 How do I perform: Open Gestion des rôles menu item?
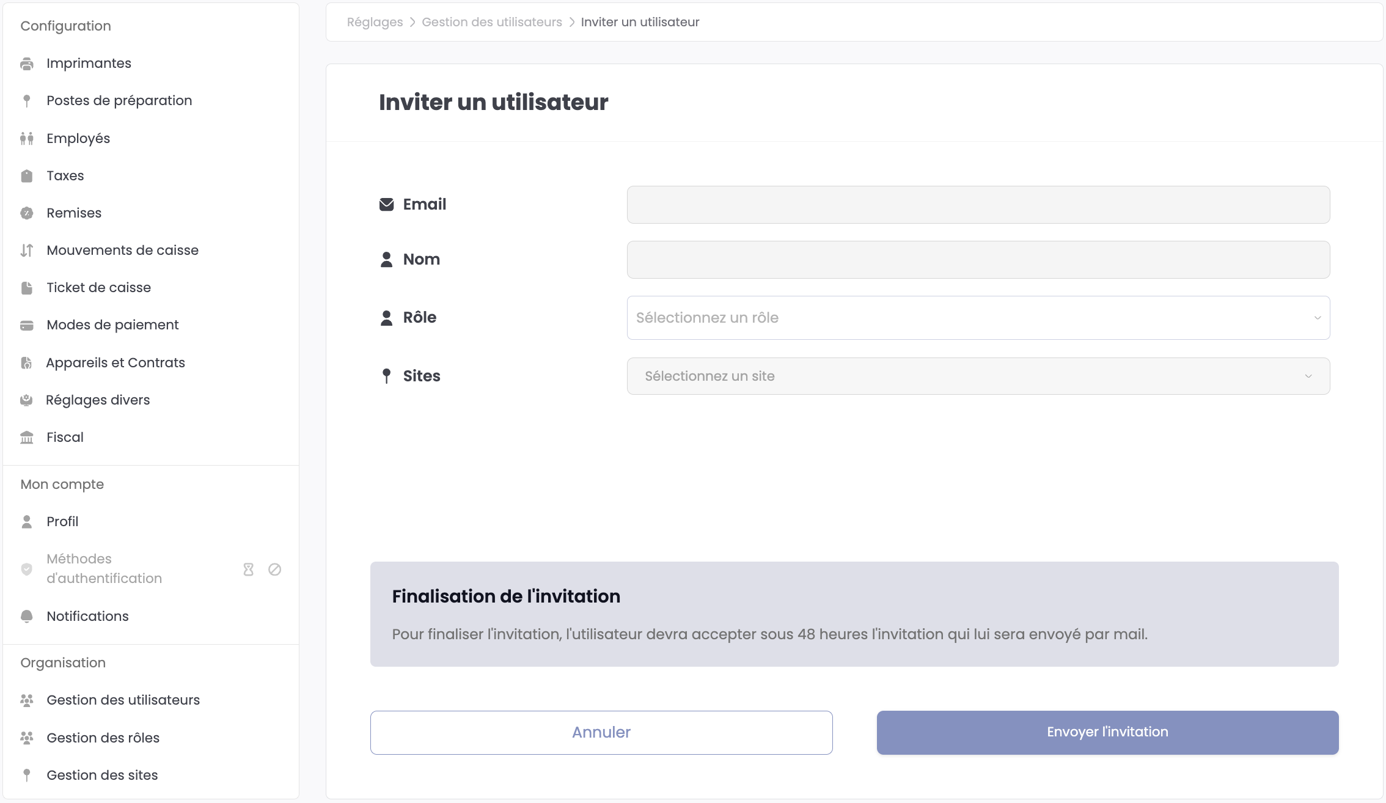[x=103, y=738]
